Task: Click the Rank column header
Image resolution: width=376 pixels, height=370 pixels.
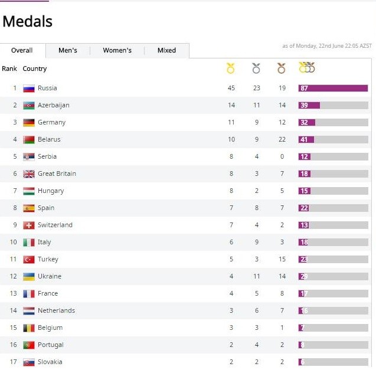Action: (x=9, y=69)
